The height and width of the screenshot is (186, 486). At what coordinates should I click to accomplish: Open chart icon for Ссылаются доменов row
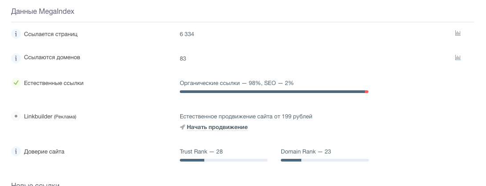click(458, 57)
